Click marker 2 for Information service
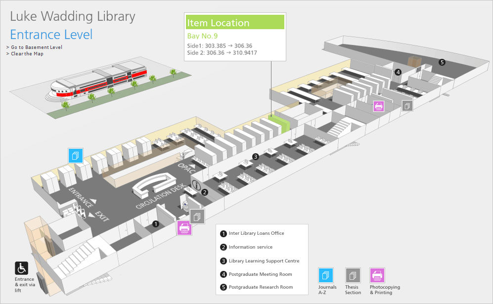Image resolution: width=493 pixels, height=304 pixels. coord(204,192)
